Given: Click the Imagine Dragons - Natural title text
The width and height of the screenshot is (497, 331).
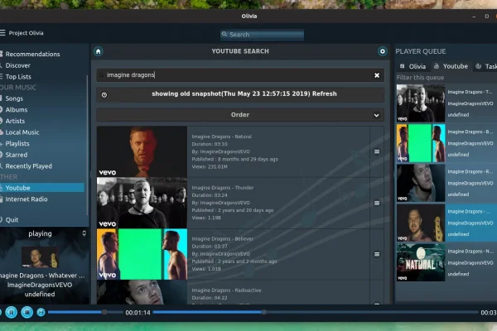Looking at the screenshot, I should click(221, 137).
